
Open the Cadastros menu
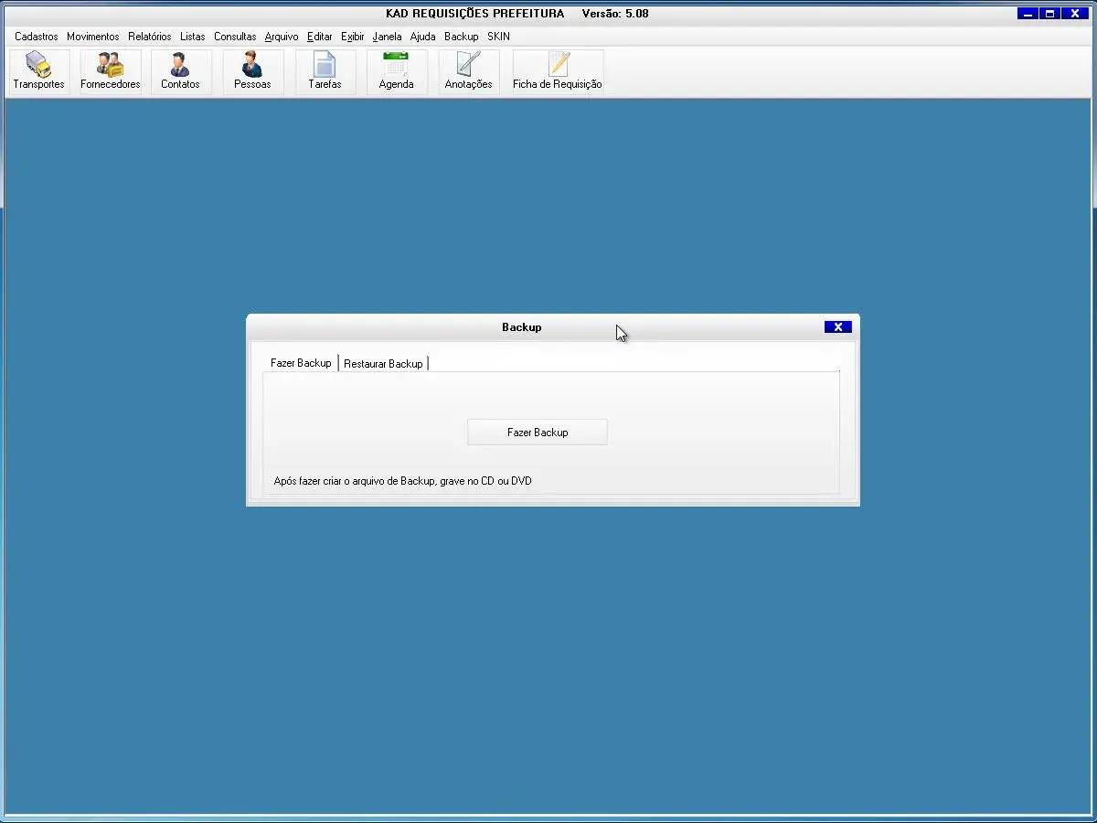pyautogui.click(x=37, y=37)
